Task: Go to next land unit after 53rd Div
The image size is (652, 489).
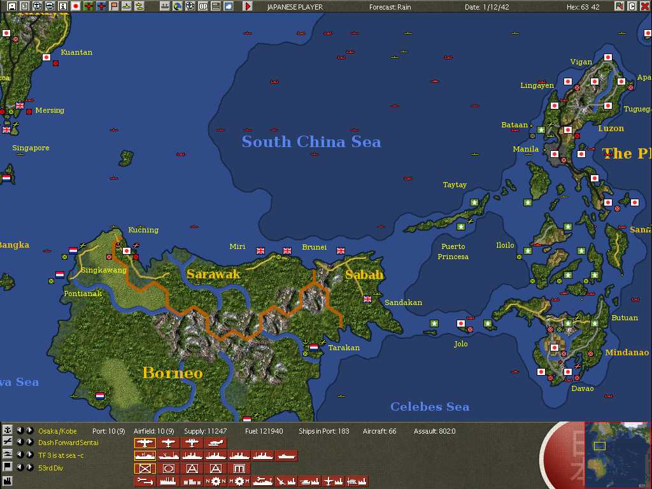Action: point(30,467)
